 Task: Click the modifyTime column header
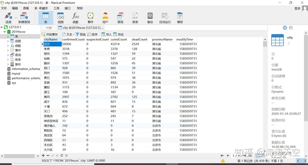pyautogui.click(x=186, y=39)
